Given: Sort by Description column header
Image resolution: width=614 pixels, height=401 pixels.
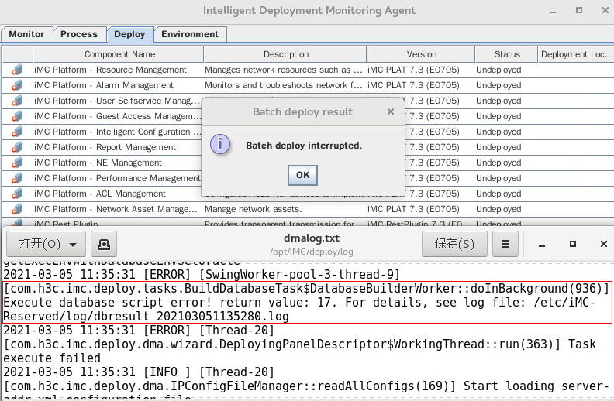Looking at the screenshot, I should coord(285,54).
